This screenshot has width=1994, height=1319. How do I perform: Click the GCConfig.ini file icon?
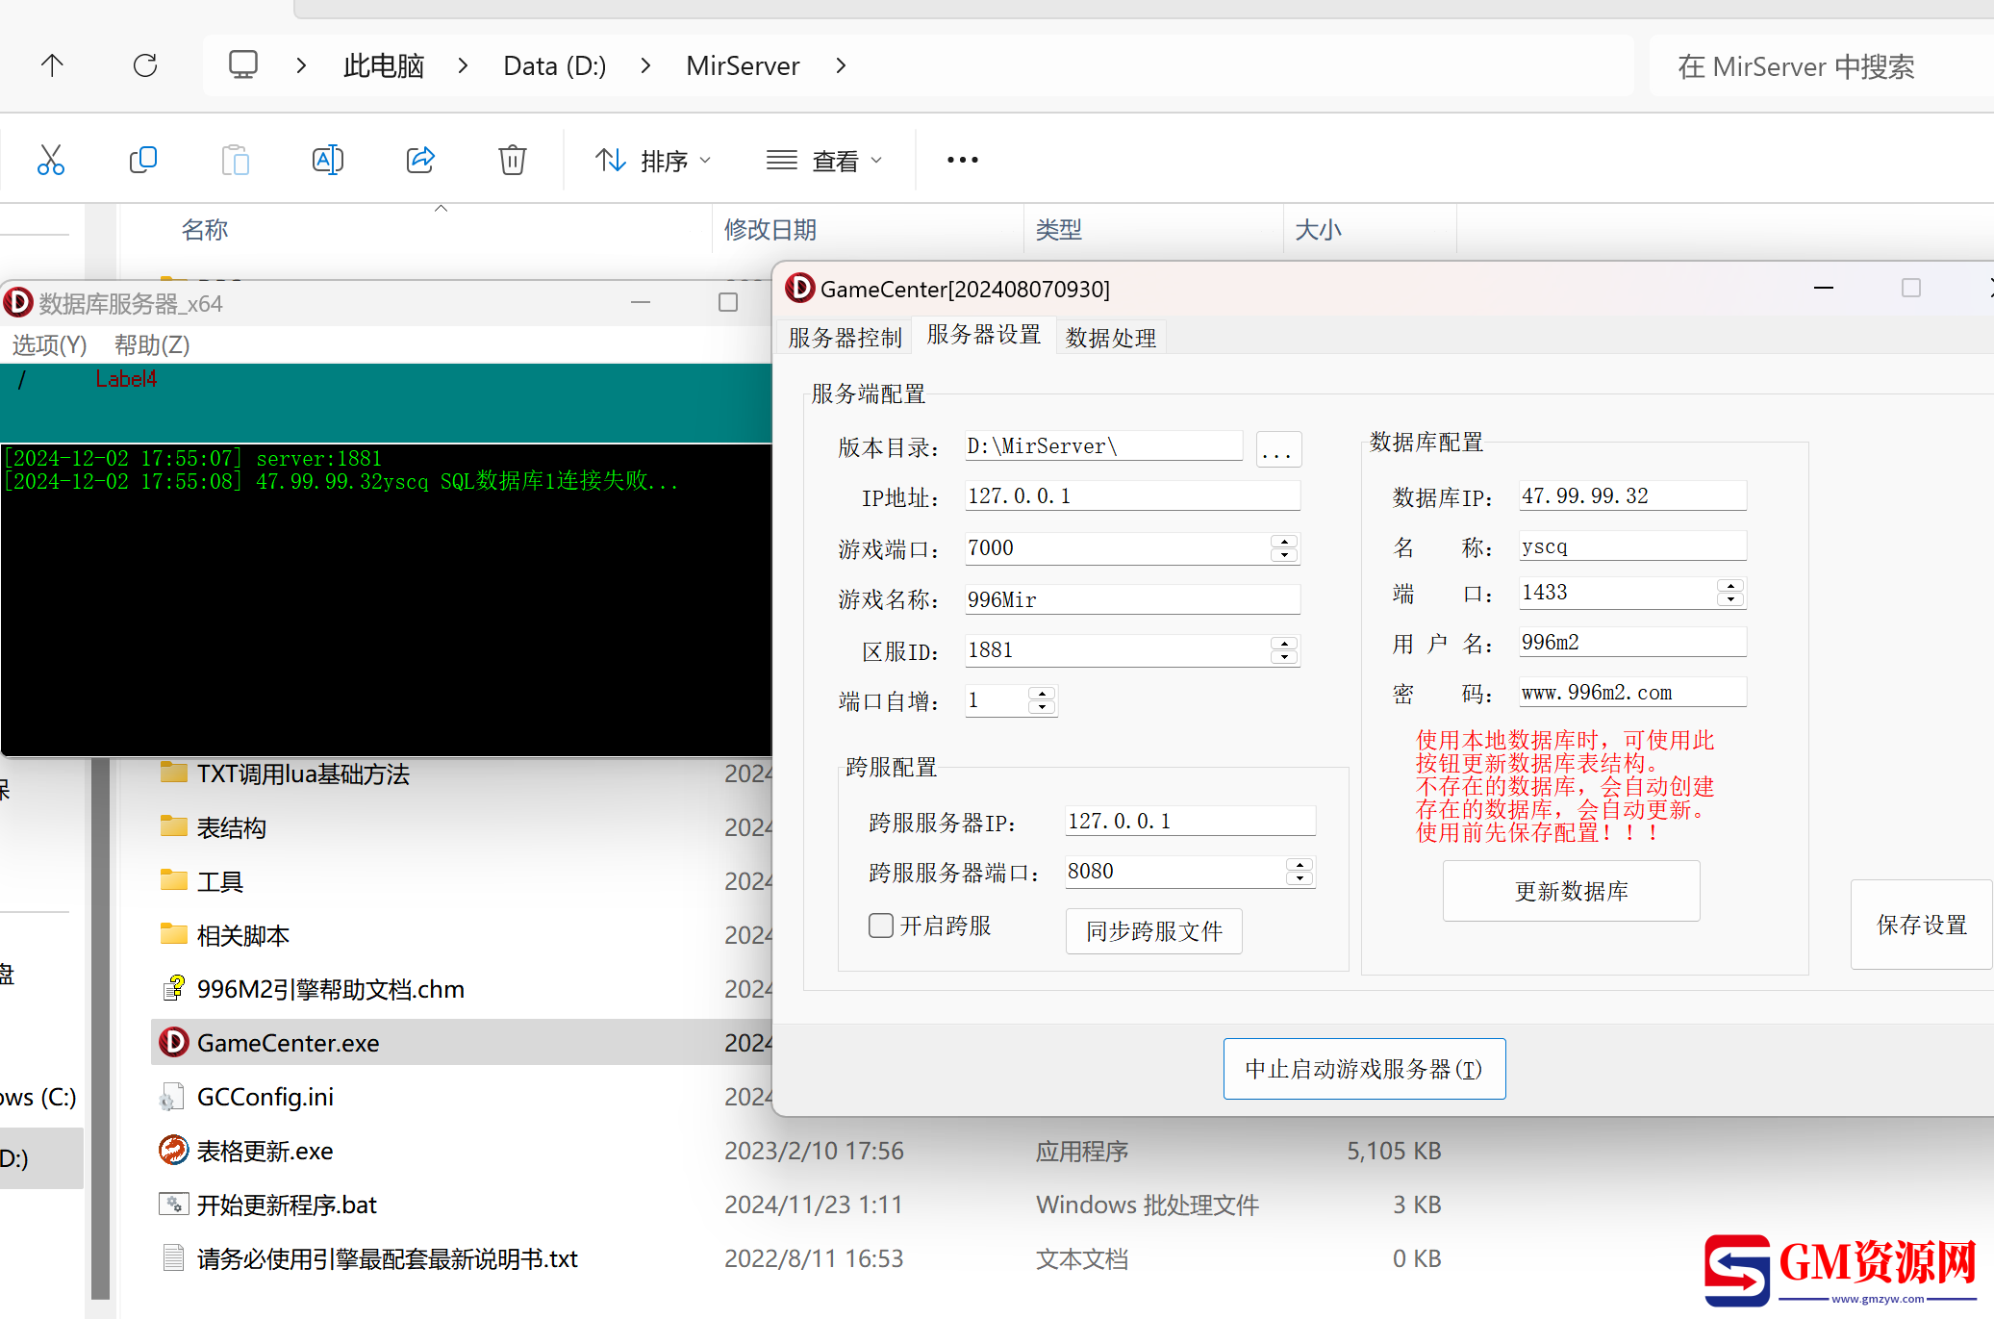tap(172, 1096)
